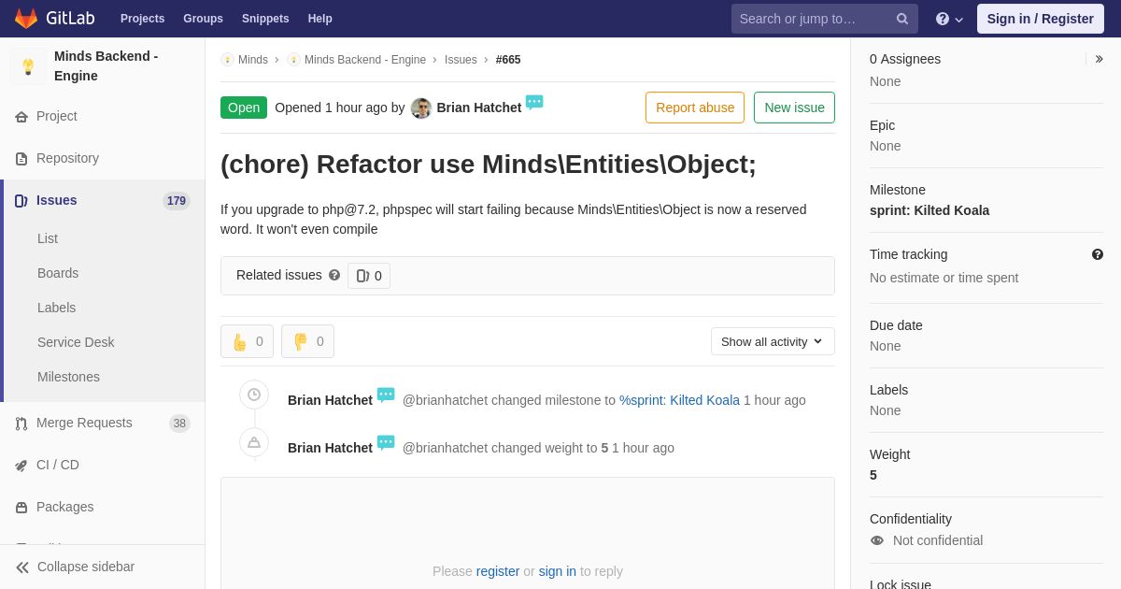
Task: Click the Time tracking help icon
Action: [x=1097, y=254]
